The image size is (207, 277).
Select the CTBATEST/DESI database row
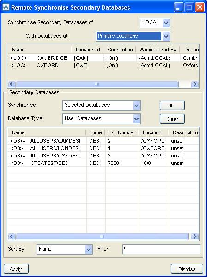[x=103, y=163]
